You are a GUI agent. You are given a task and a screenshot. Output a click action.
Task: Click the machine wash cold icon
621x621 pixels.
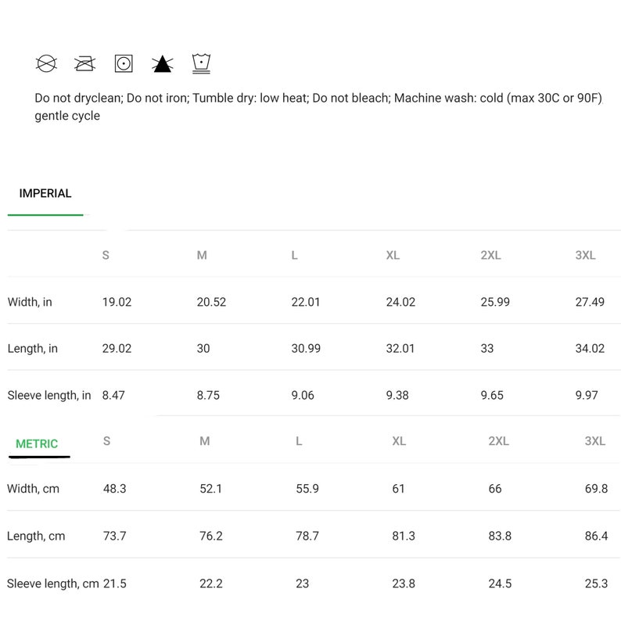(201, 63)
